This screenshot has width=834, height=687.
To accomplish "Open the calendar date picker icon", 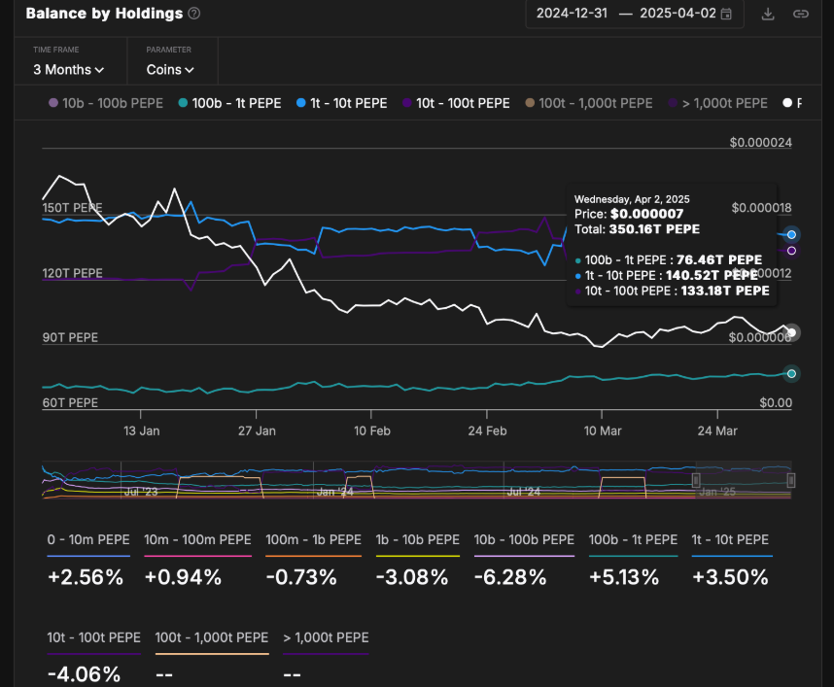I will 726,14.
